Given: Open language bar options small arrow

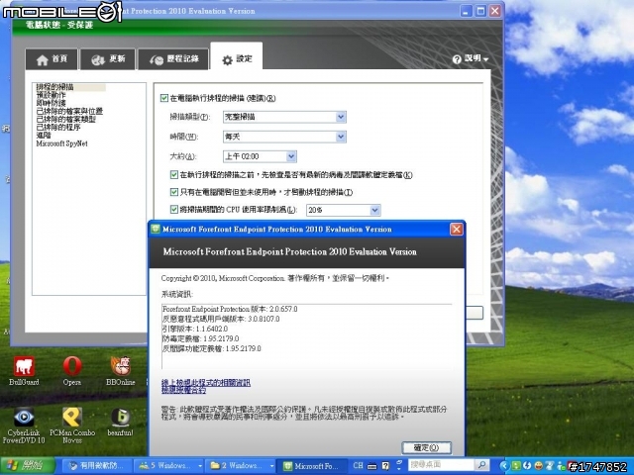Looking at the screenshot, I should tap(399, 469).
